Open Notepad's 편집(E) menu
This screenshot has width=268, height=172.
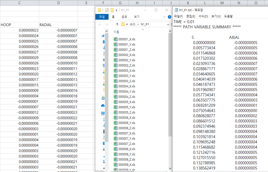[x=191, y=16]
